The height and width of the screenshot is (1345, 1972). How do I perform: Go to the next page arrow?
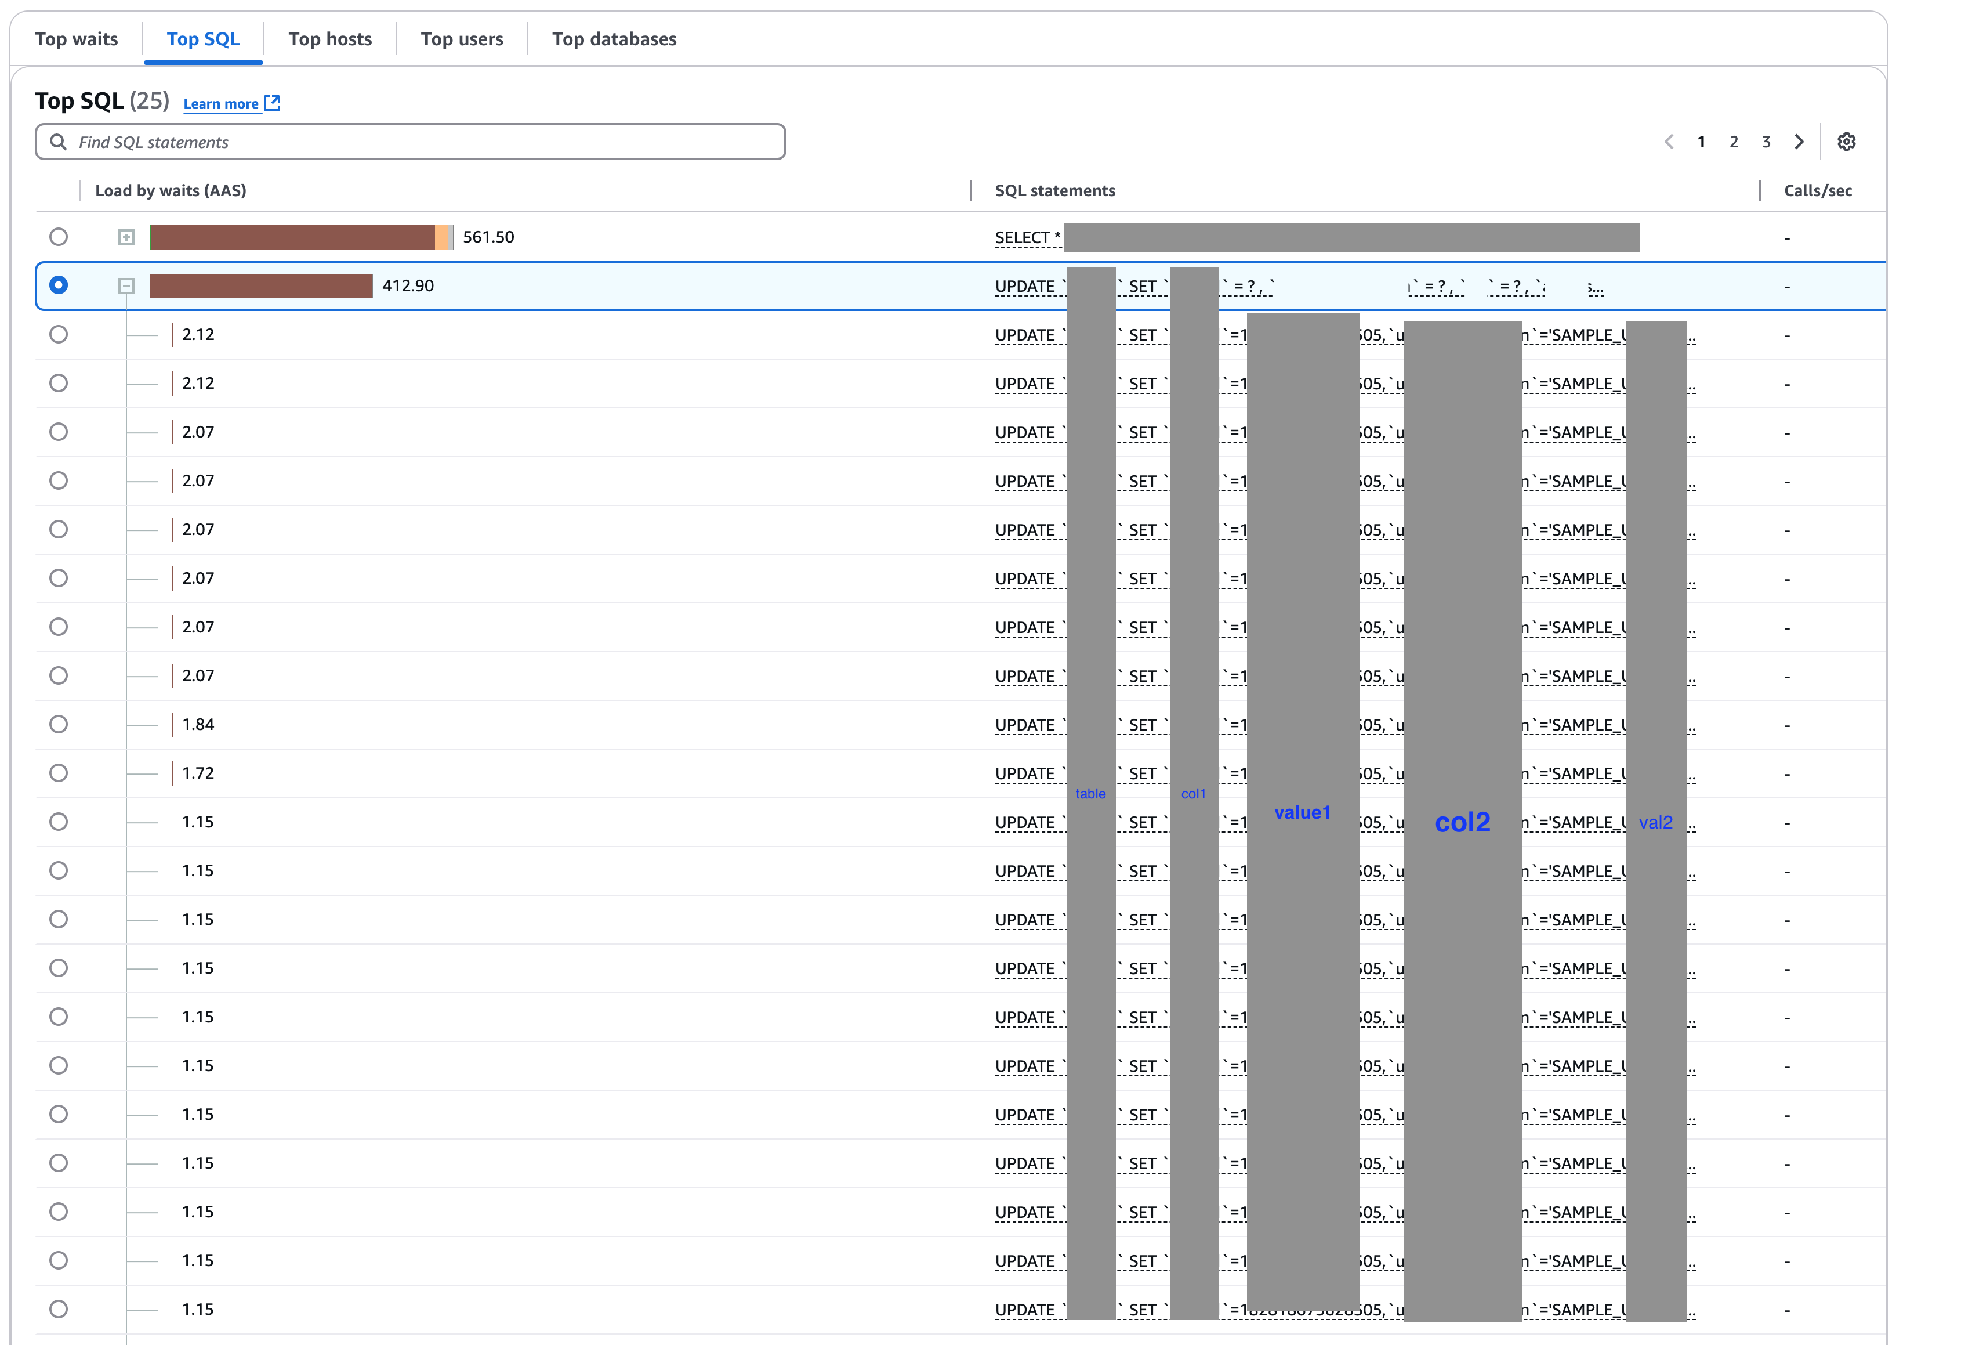click(1799, 142)
